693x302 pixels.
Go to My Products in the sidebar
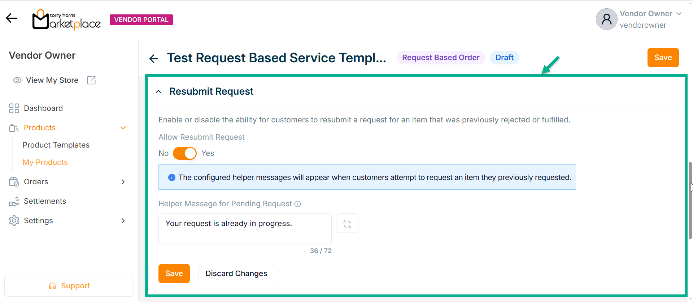click(x=45, y=162)
